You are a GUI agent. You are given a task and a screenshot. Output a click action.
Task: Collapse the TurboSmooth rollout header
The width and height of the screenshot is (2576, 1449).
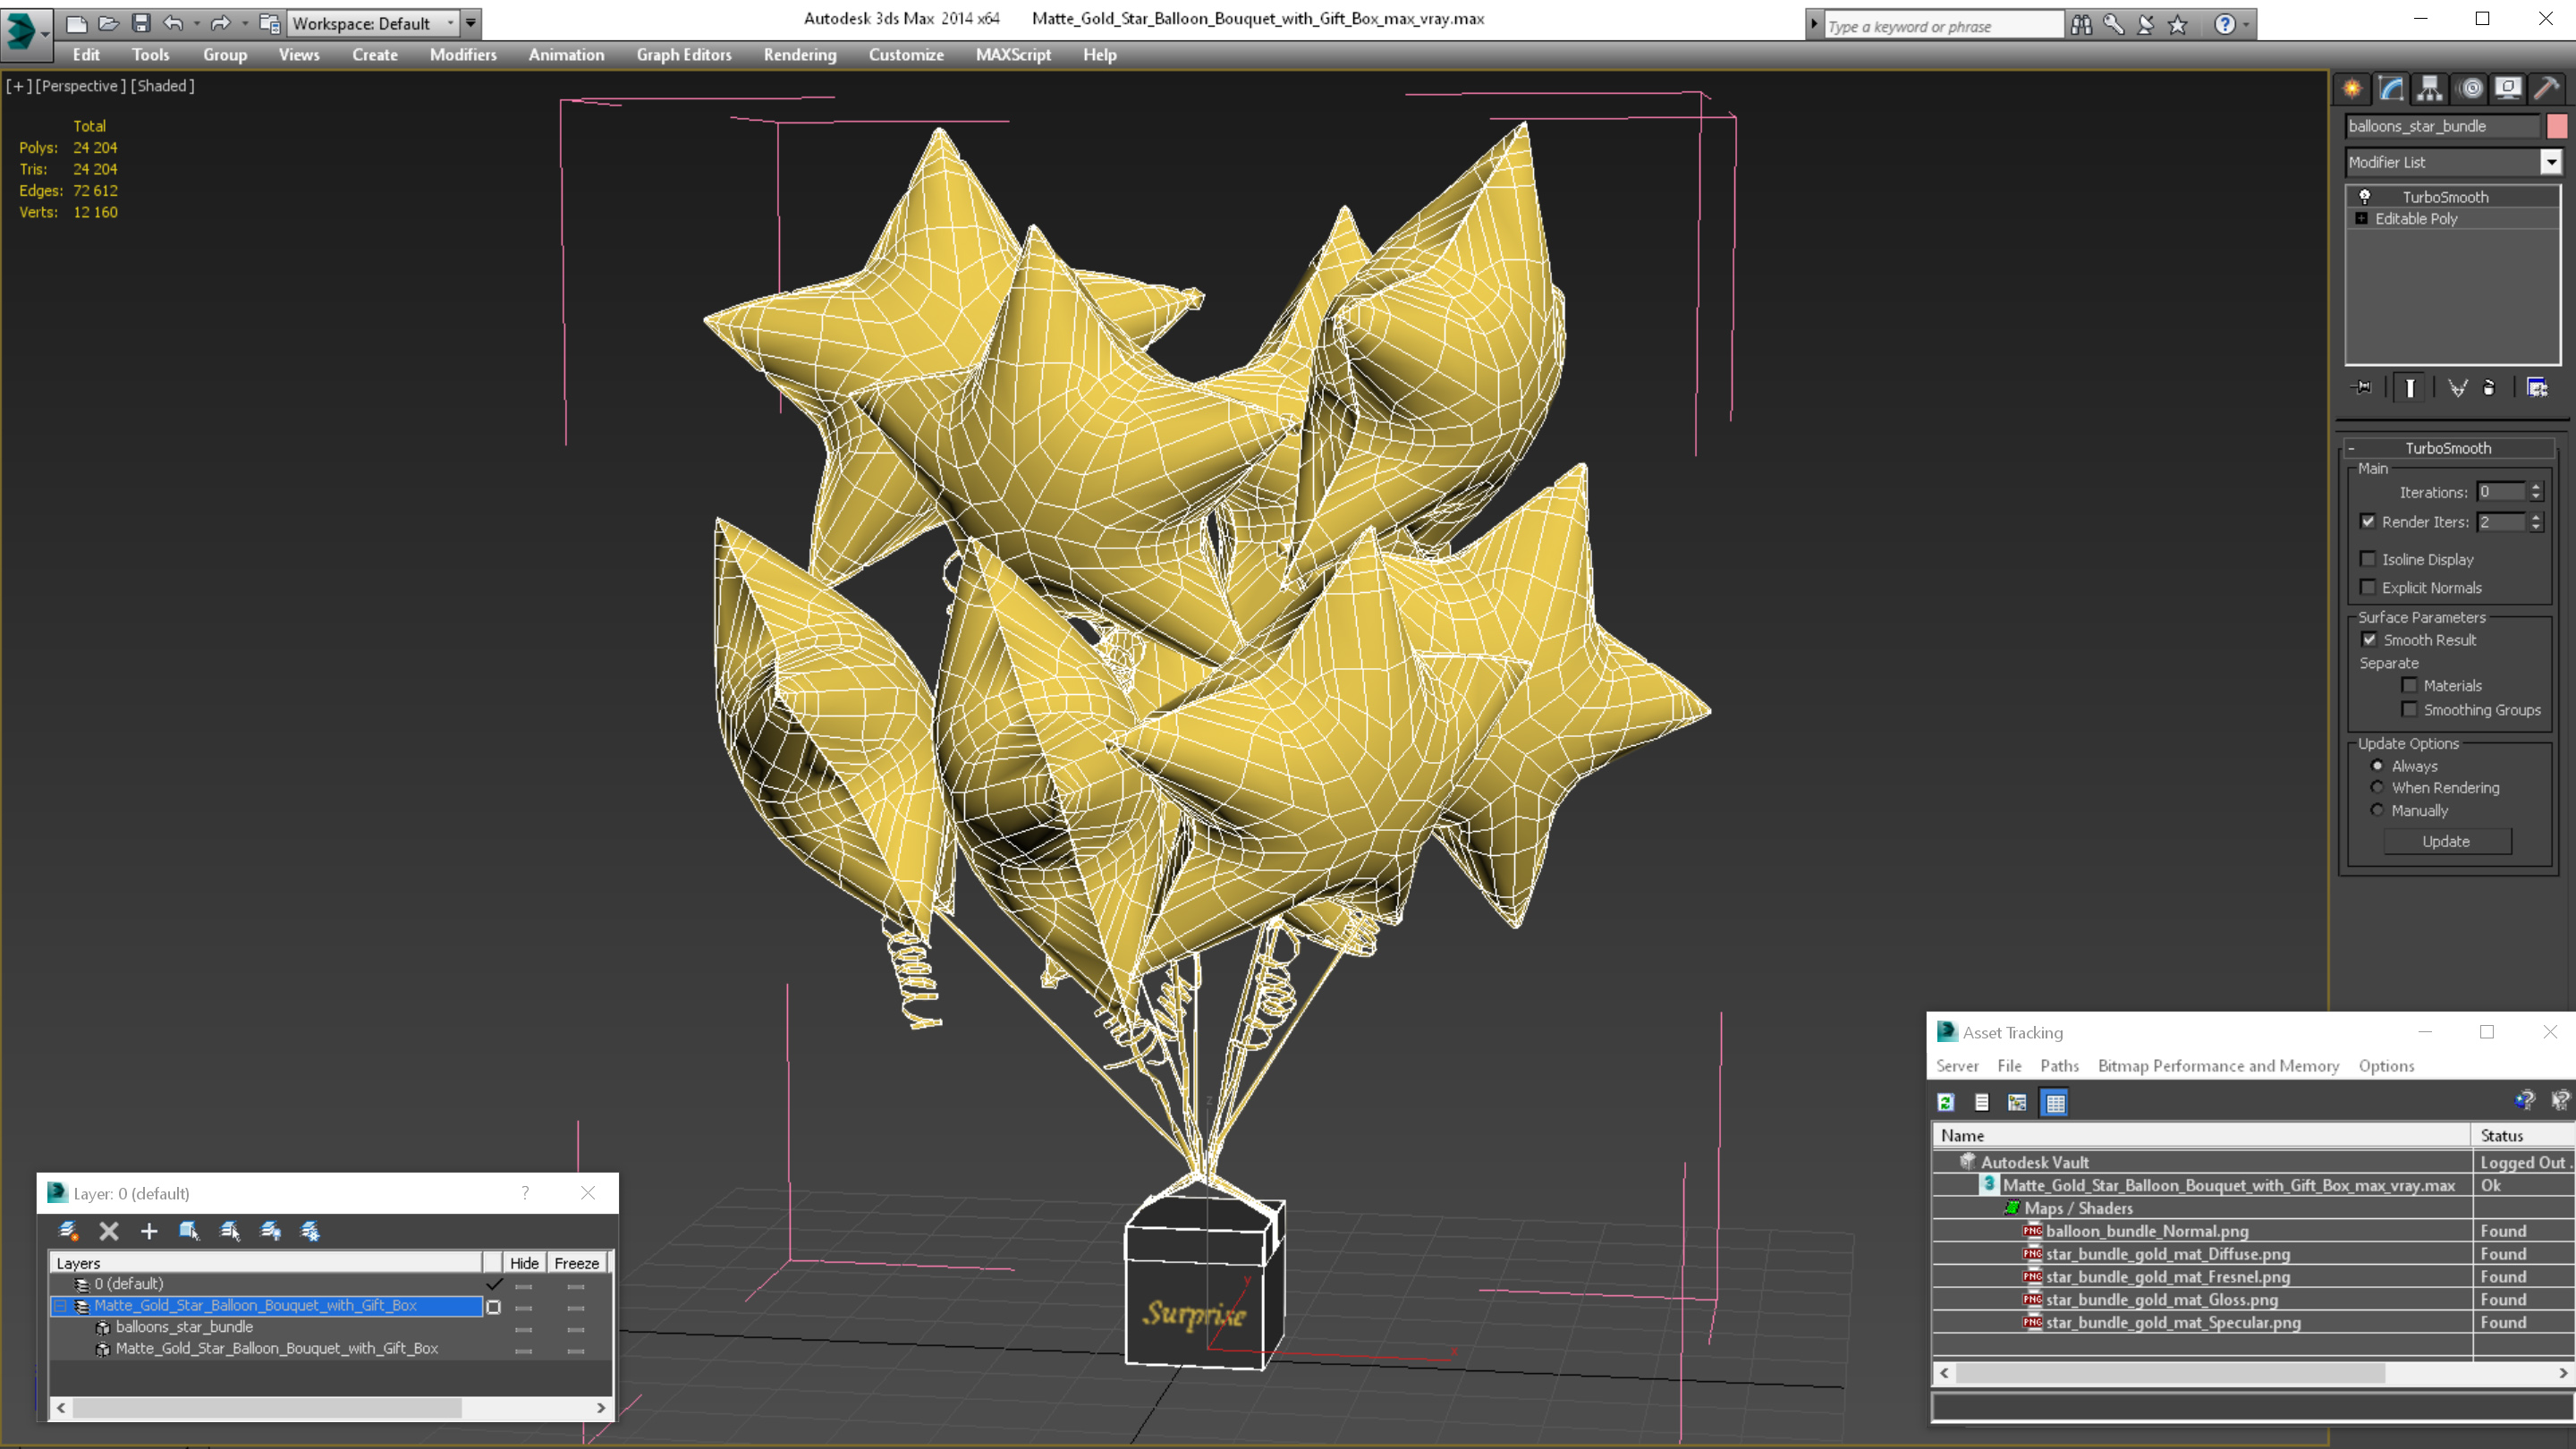pyautogui.click(x=2448, y=448)
